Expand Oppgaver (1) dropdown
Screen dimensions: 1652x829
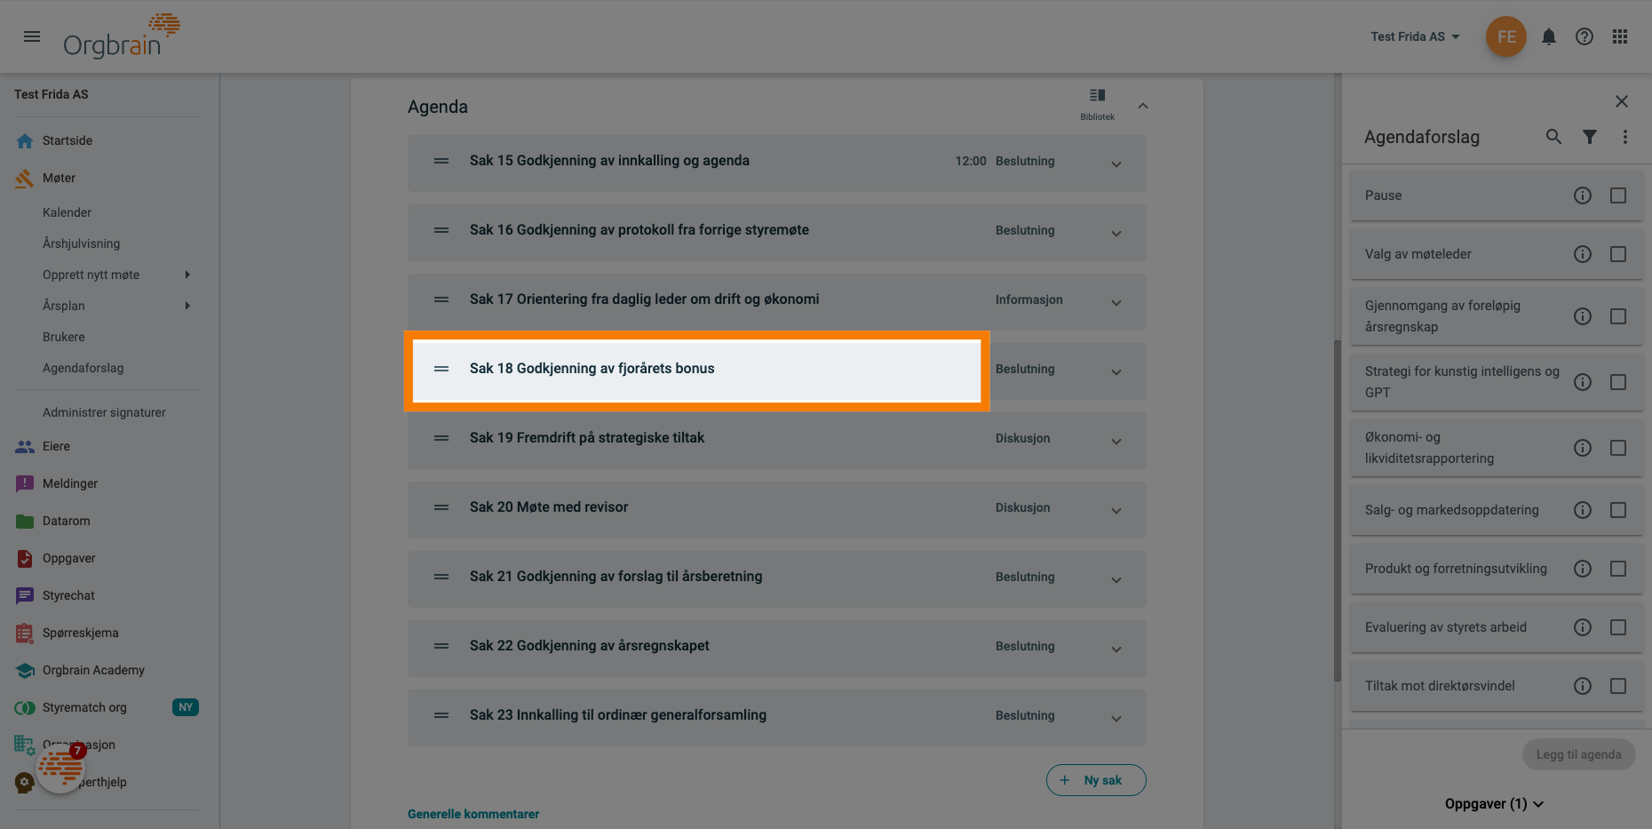[1495, 803]
